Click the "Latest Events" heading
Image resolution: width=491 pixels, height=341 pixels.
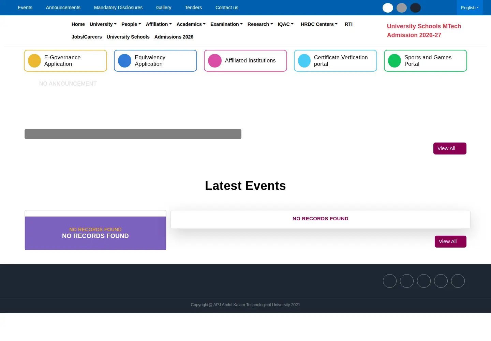click(245, 186)
